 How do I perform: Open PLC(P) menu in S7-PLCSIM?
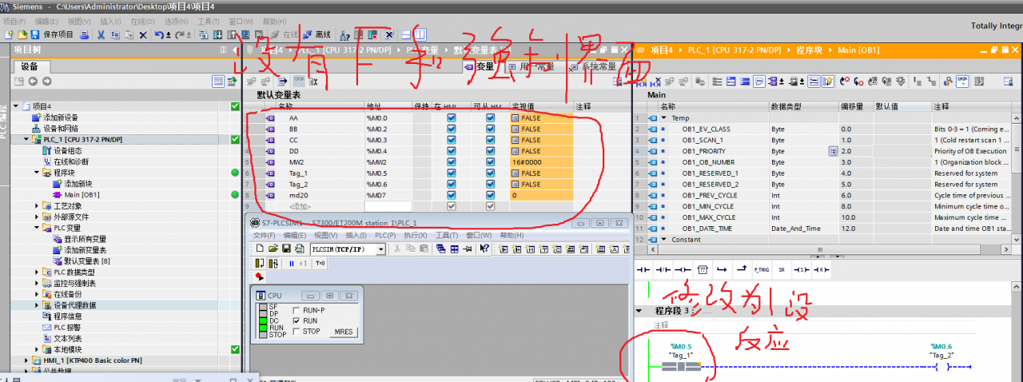(x=386, y=236)
